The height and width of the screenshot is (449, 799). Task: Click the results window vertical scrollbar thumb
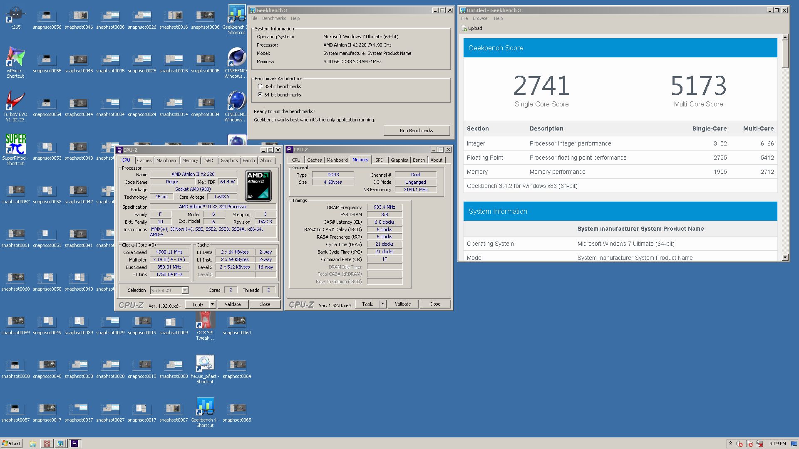click(x=785, y=54)
